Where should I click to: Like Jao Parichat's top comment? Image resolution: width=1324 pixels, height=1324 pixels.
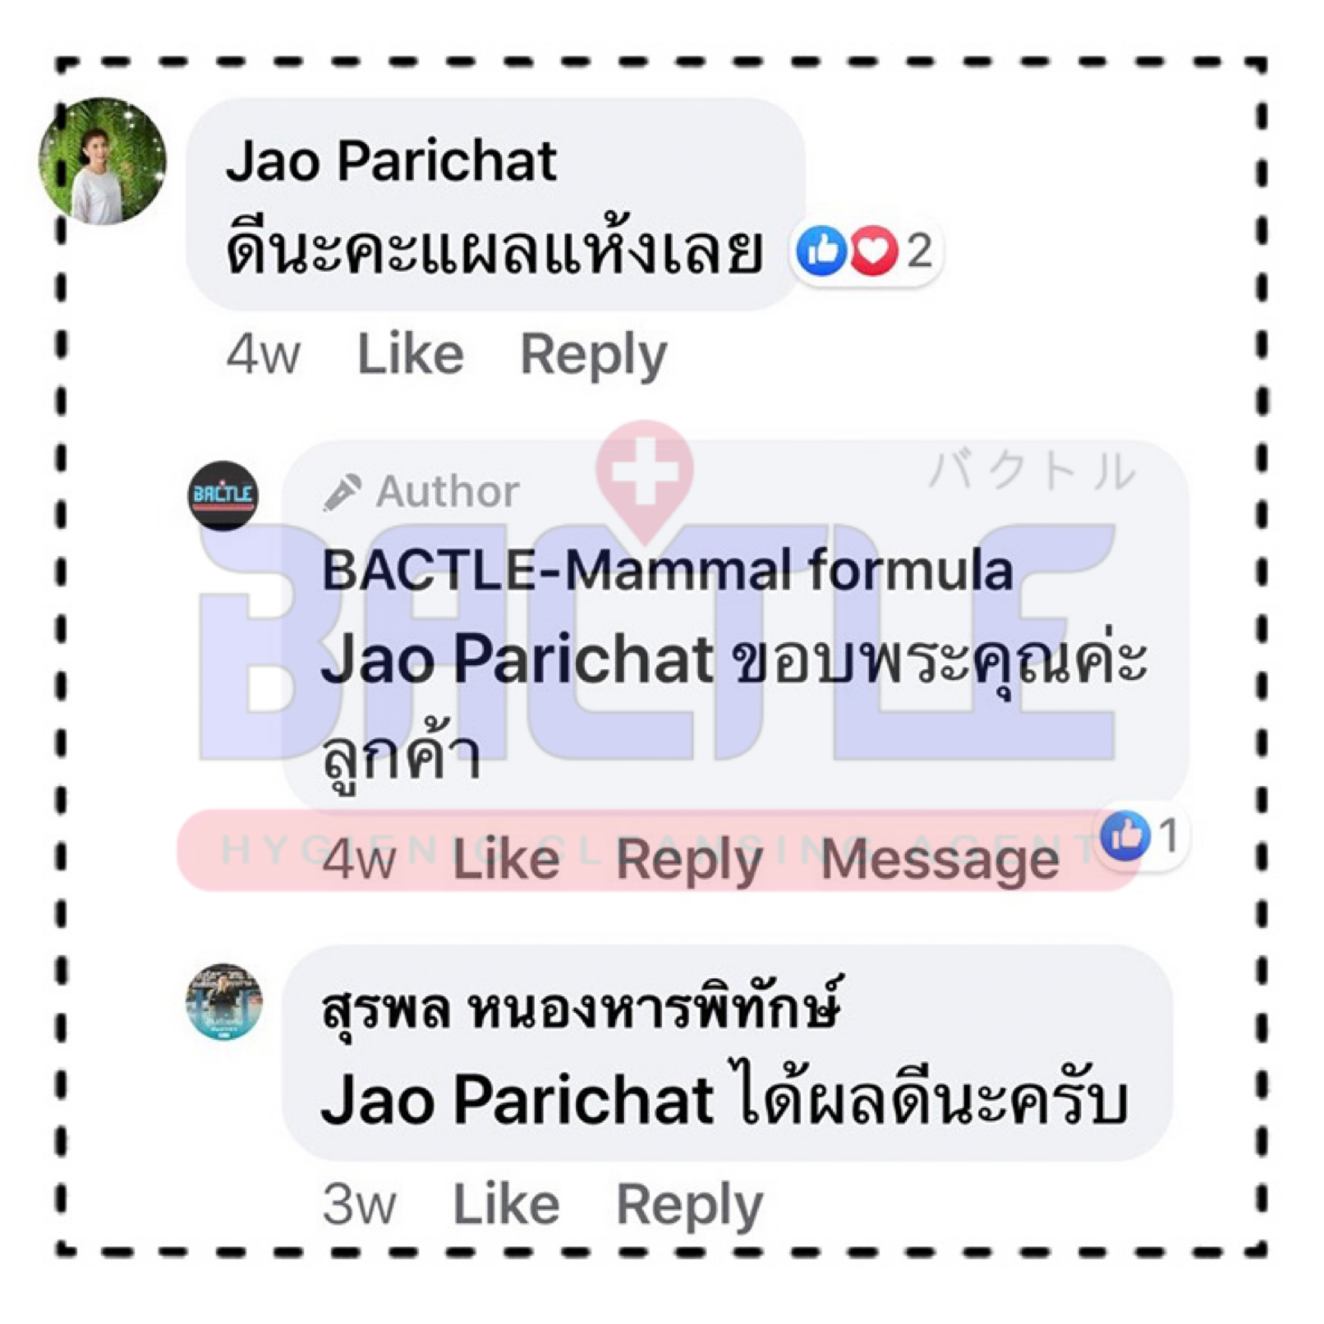[410, 354]
